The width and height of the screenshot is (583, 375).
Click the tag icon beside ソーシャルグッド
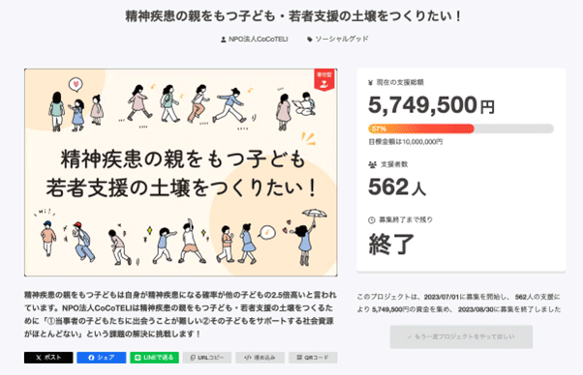pos(310,40)
